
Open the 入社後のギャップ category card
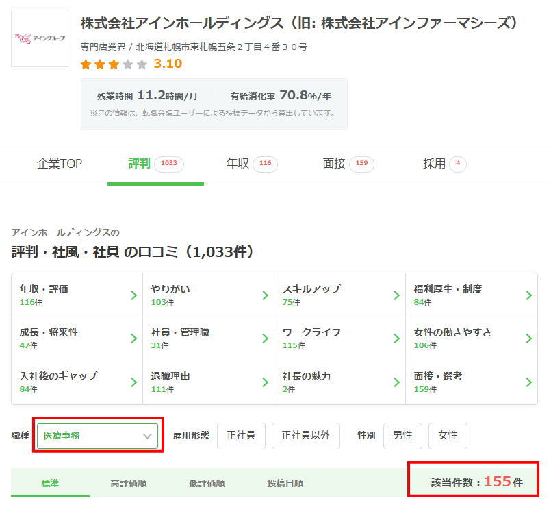[x=77, y=382]
